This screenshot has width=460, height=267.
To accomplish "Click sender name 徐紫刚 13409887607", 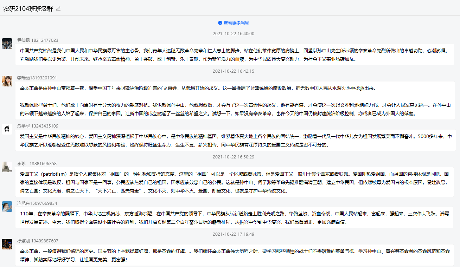I will [x=38, y=241].
